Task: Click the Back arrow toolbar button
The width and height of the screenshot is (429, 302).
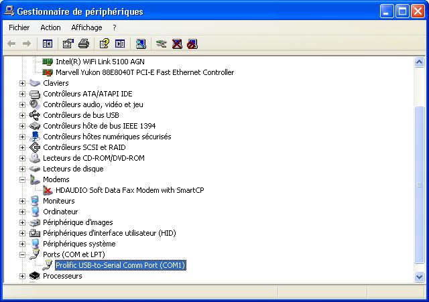Action: click(11, 44)
